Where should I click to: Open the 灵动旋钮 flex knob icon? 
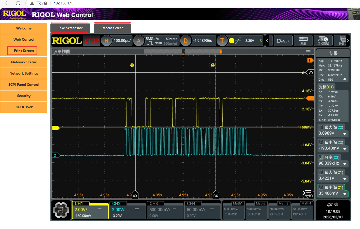[323, 41]
